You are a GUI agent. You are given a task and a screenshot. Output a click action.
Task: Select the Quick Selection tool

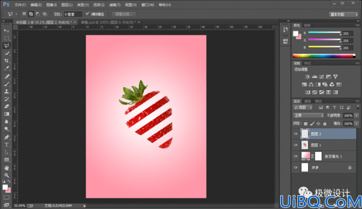pos(7,53)
